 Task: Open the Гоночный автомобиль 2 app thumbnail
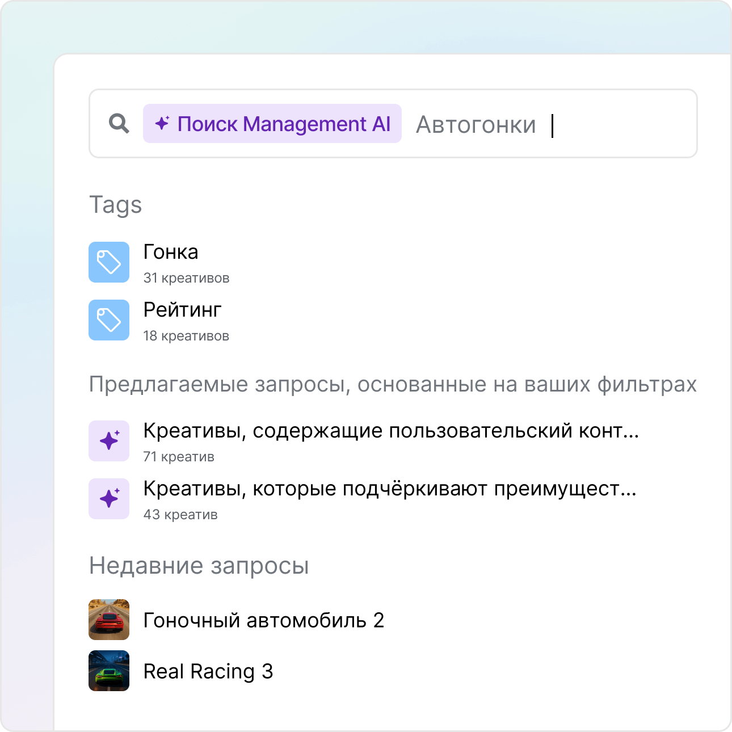(x=109, y=620)
